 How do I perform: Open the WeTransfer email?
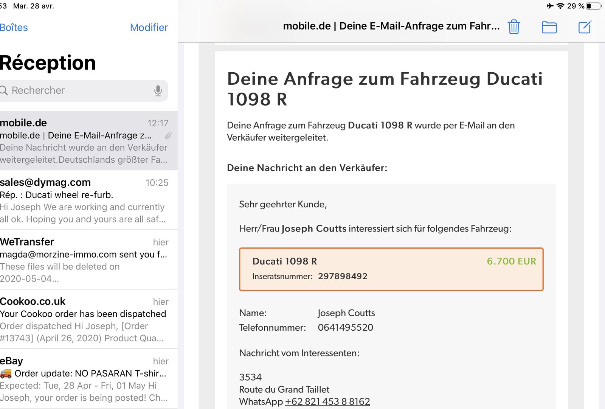[89, 260]
